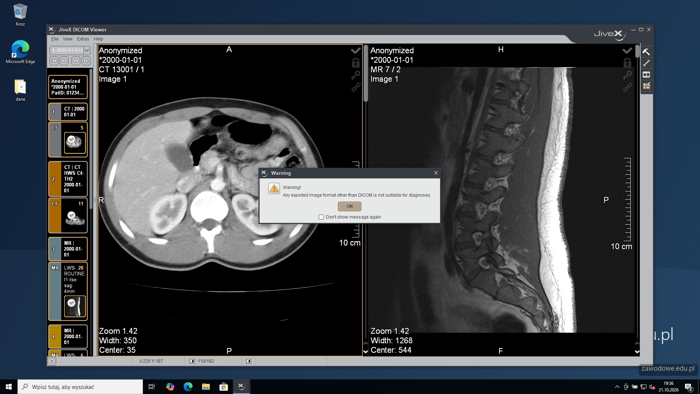
Task: Expand the study selector dropdown '1. 2000-01-01'
Action: (x=70, y=50)
